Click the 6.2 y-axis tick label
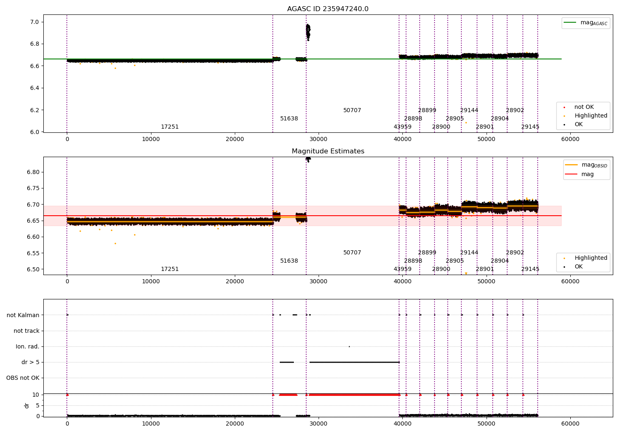This screenshot has width=619, height=433. point(35,111)
